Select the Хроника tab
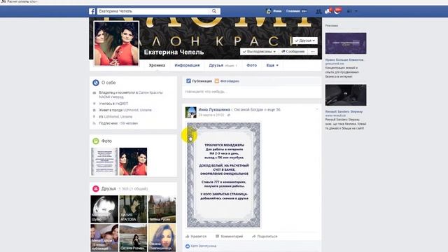Image resolution: width=448 pixels, height=252 pixels. pos(157,65)
